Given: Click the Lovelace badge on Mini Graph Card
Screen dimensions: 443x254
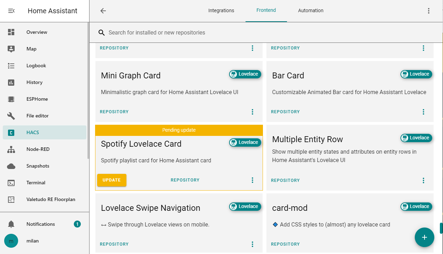Looking at the screenshot, I should (245, 74).
